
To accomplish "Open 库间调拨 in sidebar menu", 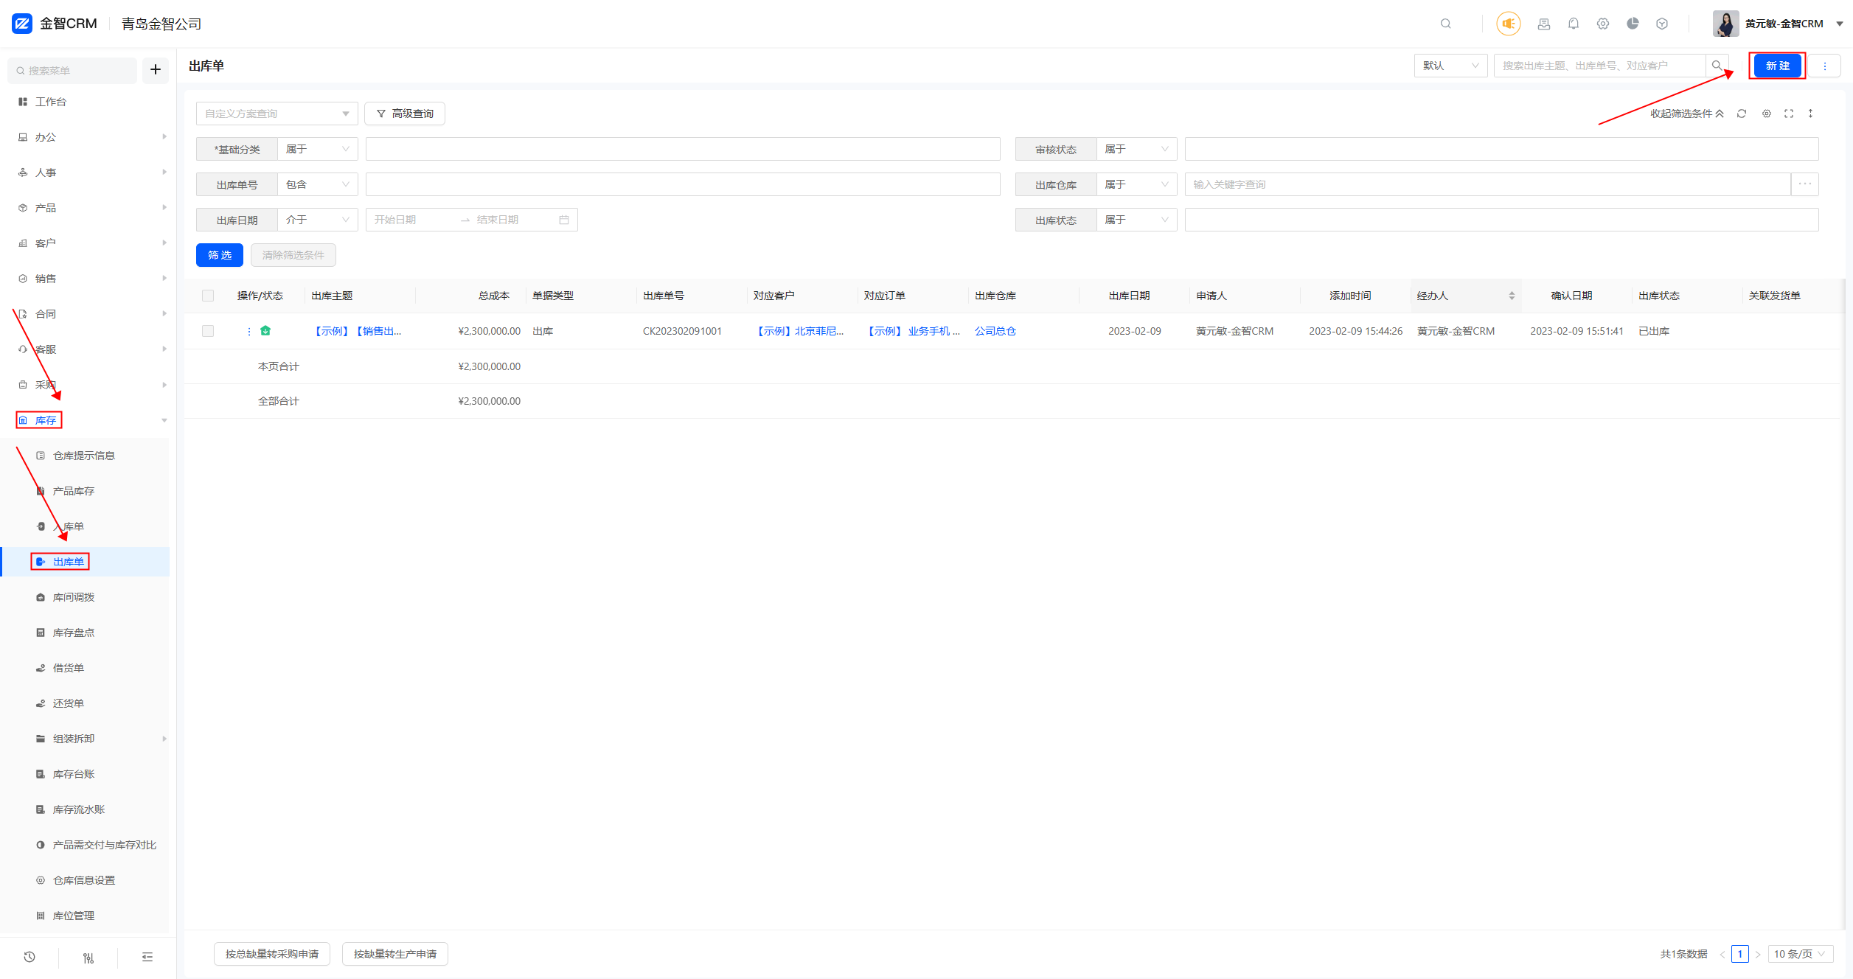I will click(74, 597).
